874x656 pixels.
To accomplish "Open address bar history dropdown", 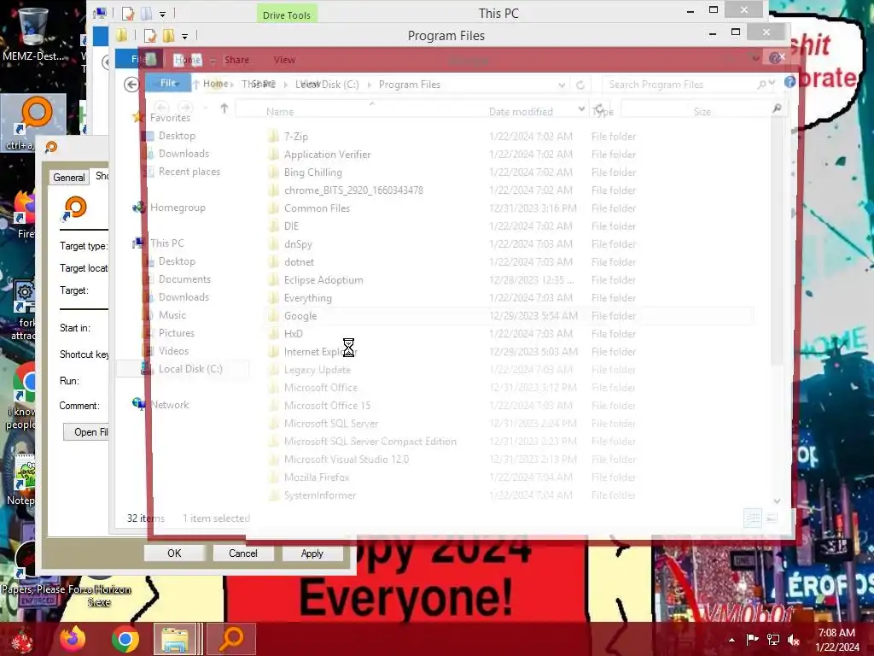I will pyautogui.click(x=562, y=85).
